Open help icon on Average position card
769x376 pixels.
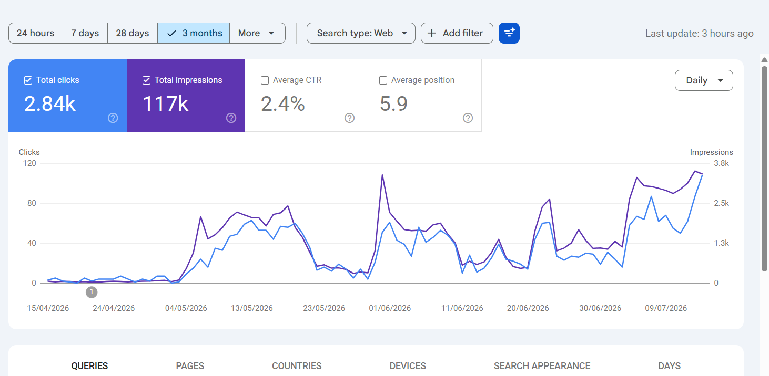[x=468, y=118]
